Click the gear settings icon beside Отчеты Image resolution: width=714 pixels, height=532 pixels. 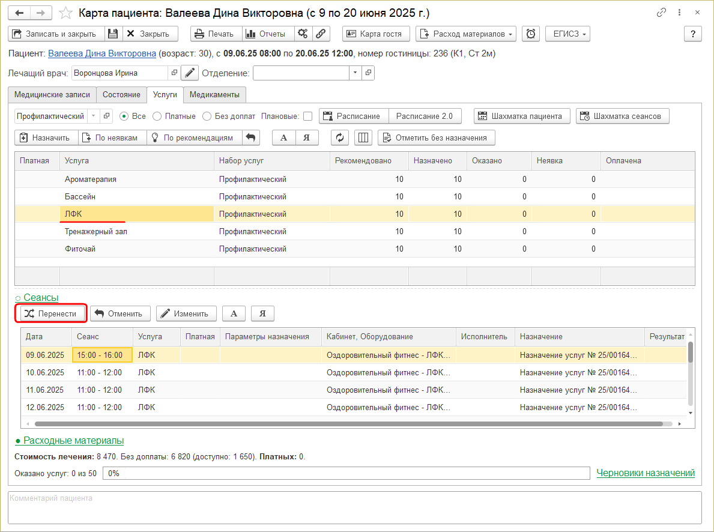click(x=303, y=34)
